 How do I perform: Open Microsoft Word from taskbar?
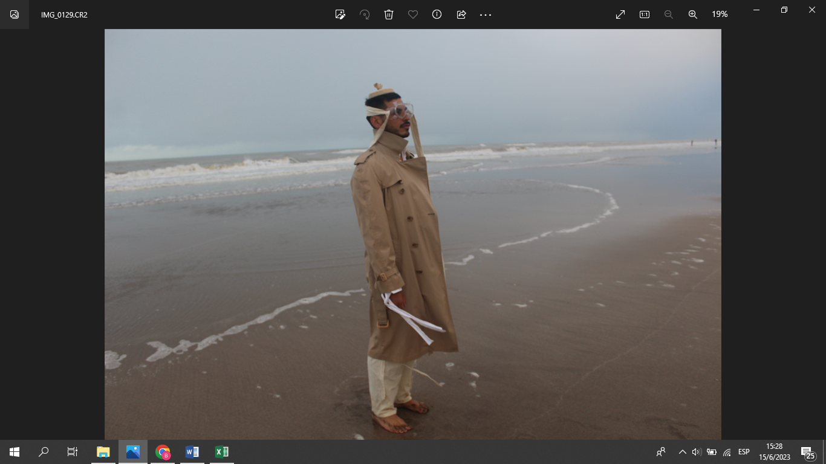point(192,452)
